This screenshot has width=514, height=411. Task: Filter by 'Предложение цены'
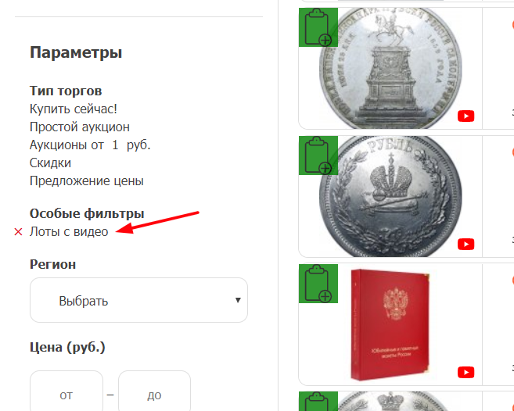[x=87, y=180]
